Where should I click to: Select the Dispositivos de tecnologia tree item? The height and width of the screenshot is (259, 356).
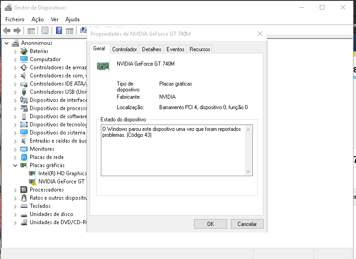[x=58, y=125]
